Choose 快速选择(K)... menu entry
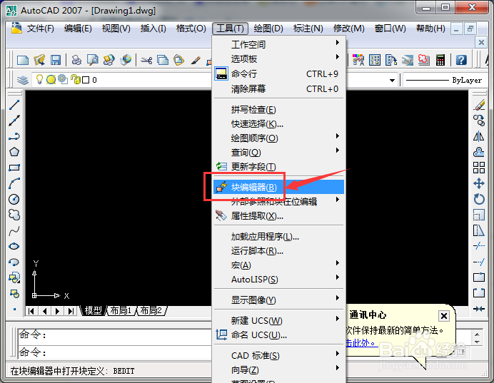This screenshot has width=494, height=383. [x=279, y=124]
